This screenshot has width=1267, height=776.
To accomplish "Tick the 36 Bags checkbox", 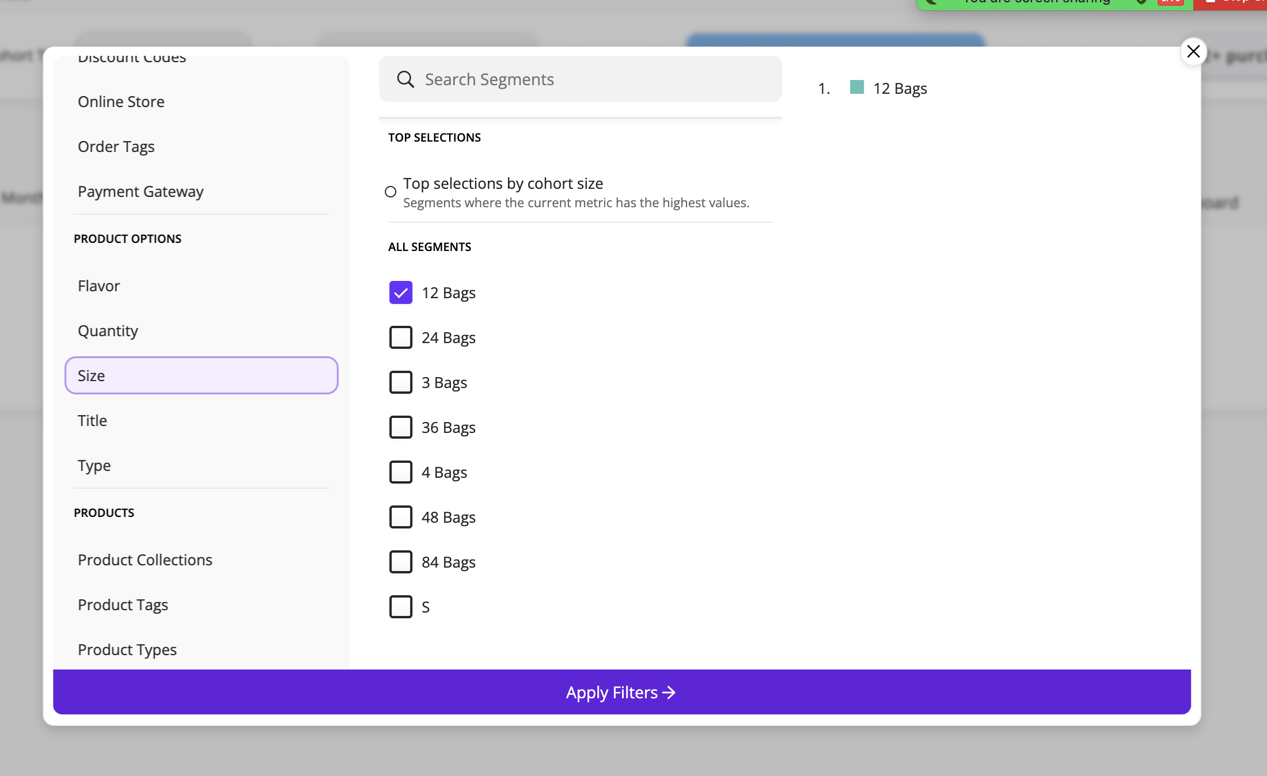I will pyautogui.click(x=401, y=427).
